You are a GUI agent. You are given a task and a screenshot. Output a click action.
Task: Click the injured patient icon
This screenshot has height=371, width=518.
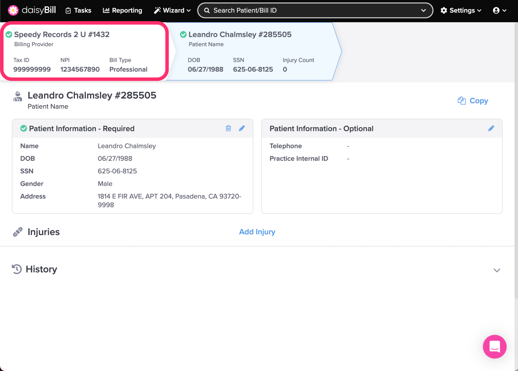(18, 97)
